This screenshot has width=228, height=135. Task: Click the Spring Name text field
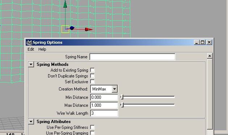[x=132, y=57]
